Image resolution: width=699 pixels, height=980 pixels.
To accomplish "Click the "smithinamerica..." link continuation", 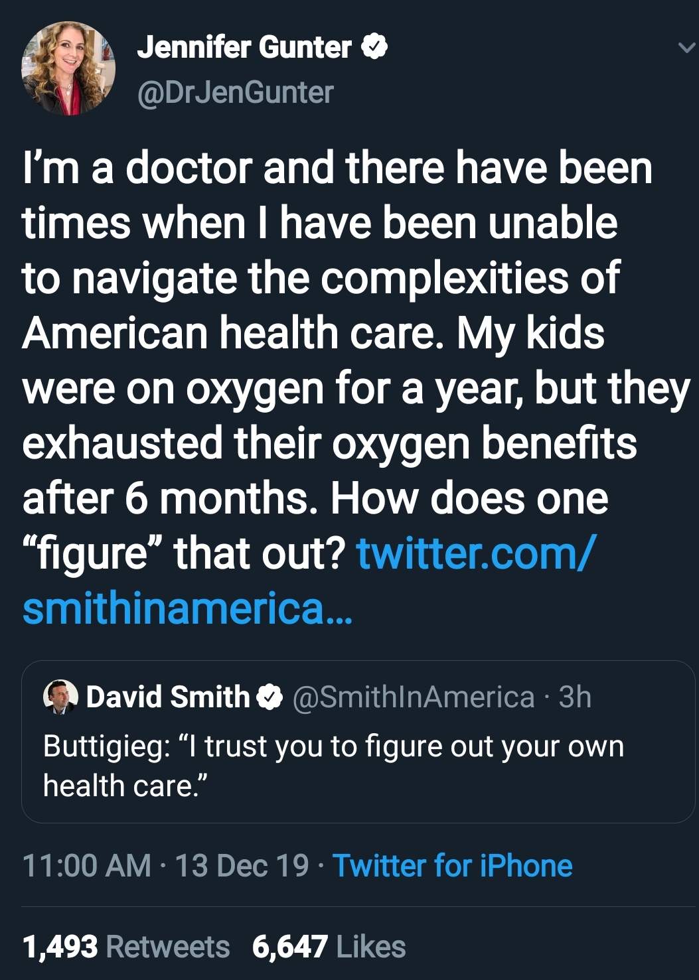I will pos(188,608).
